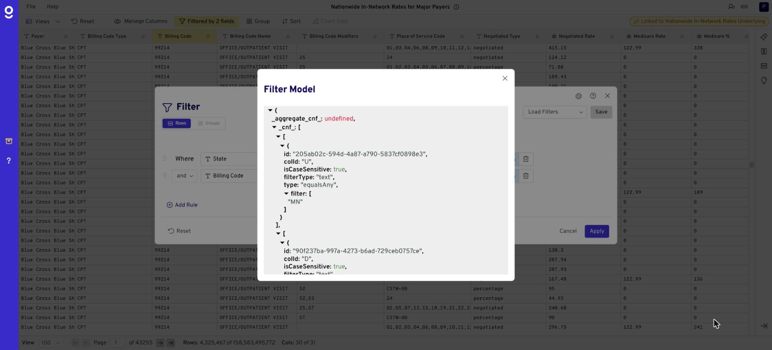Viewport: 772px width, 350px height.
Task: Apply the filter
Action: click(x=597, y=231)
